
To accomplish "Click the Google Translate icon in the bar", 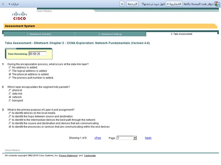I will [217, 4].
